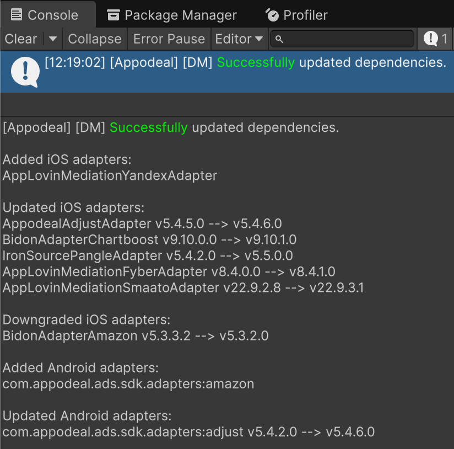Click the IronSourcePangleAdapter version line

point(148,255)
